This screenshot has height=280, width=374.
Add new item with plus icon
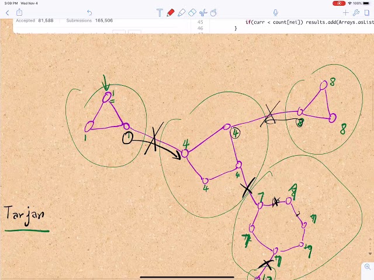(345, 13)
